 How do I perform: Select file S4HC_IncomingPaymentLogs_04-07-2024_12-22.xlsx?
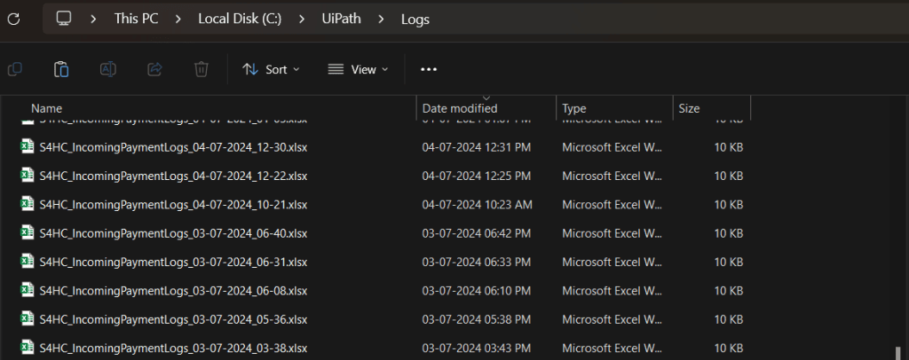[x=173, y=176]
